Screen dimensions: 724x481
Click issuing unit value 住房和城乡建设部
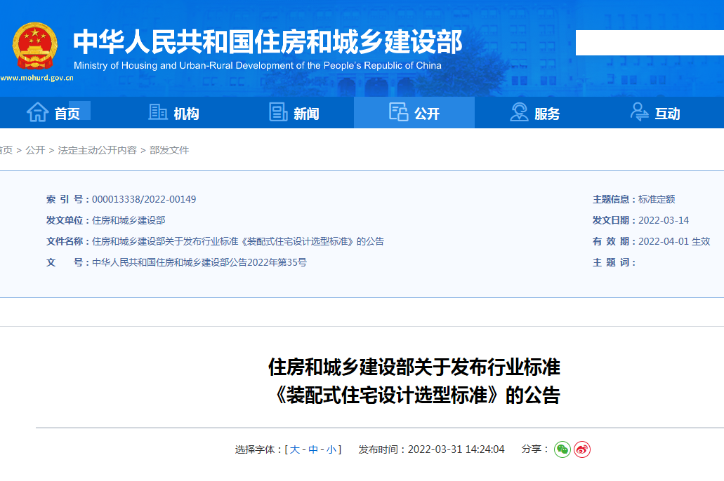coord(129,220)
